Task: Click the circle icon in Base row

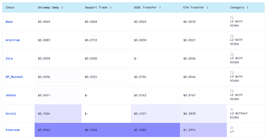Action: click(x=232, y=18)
